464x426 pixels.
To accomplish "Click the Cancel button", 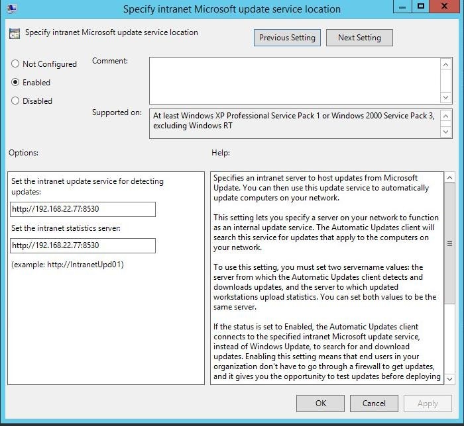I will (x=374, y=404).
